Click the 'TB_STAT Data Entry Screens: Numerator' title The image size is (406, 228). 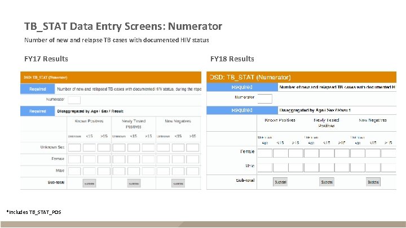[123, 26]
